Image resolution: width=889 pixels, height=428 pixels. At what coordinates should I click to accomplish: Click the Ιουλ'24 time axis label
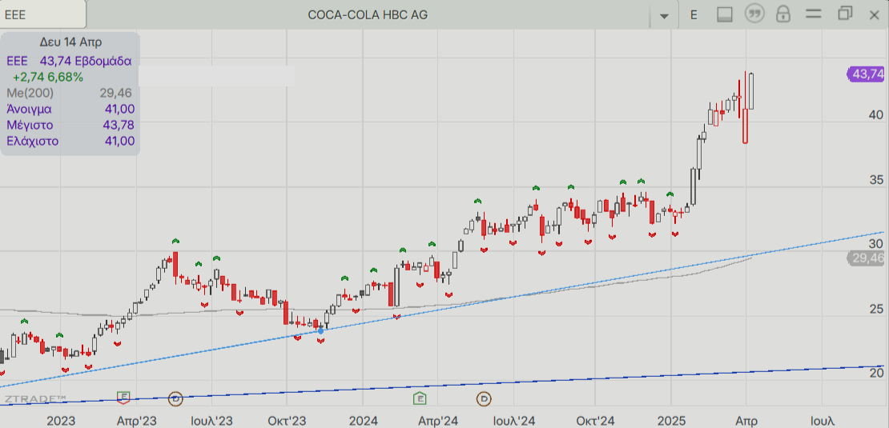(513, 422)
